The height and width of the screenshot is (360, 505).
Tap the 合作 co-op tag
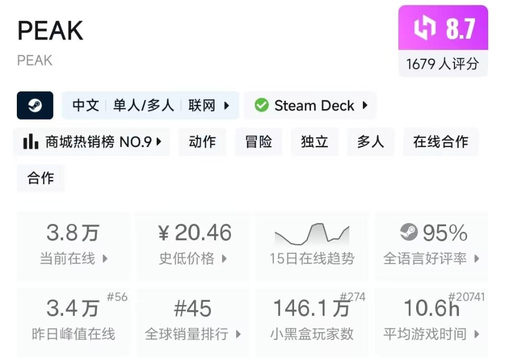pyautogui.click(x=41, y=178)
